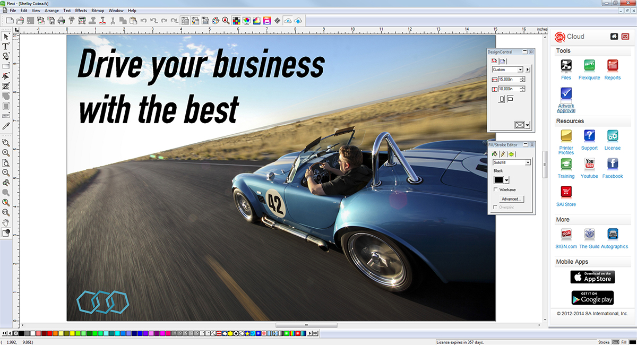
Task: Expand the Solid fill type dropdown
Action: click(x=528, y=162)
